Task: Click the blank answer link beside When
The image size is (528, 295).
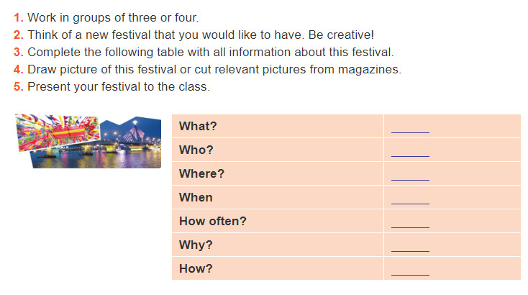Action: (x=410, y=201)
